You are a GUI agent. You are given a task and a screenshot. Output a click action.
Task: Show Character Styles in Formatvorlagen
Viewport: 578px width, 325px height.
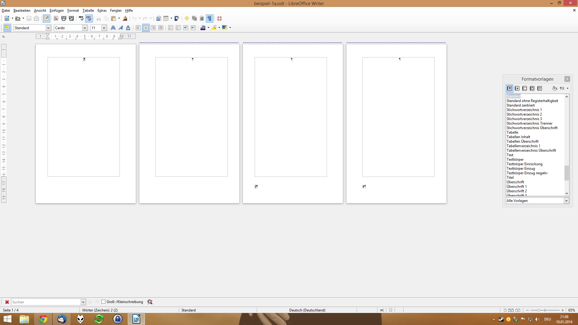click(517, 88)
